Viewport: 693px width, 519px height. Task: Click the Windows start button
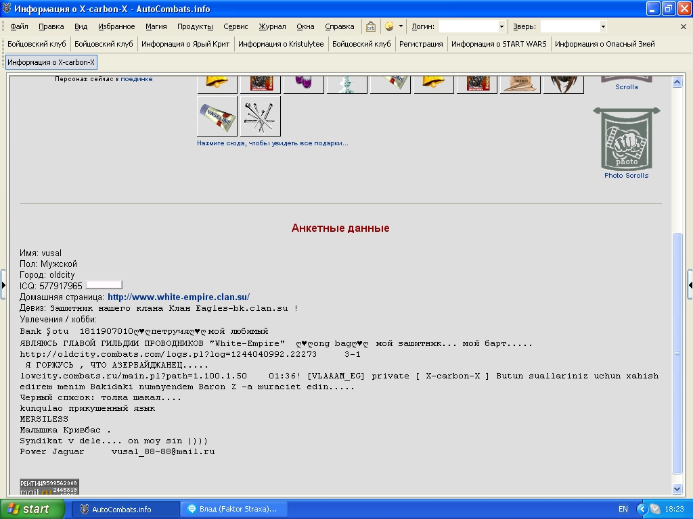coord(32,509)
